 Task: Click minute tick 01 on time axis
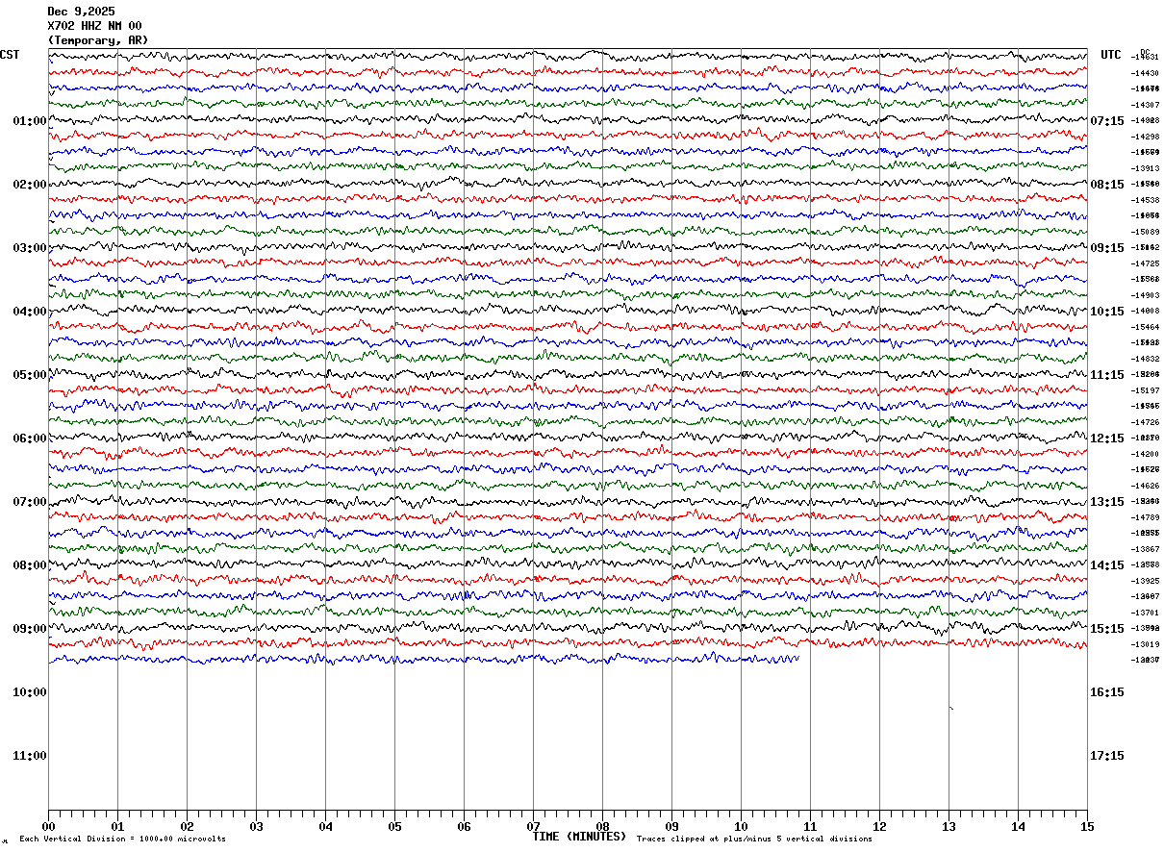pos(117,827)
